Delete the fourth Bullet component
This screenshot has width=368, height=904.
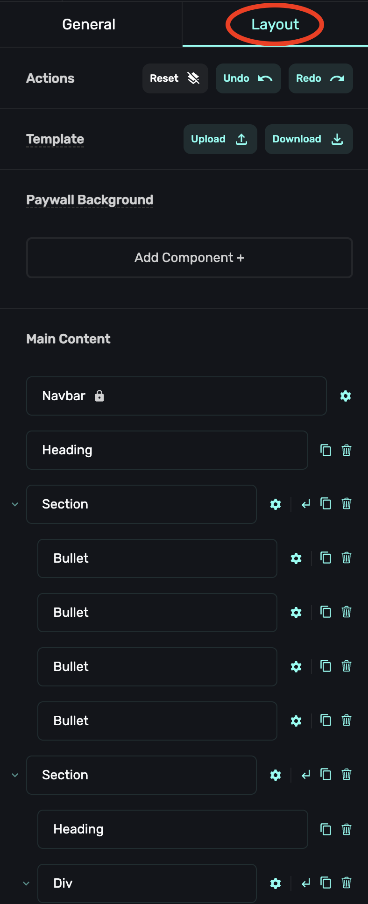click(347, 720)
